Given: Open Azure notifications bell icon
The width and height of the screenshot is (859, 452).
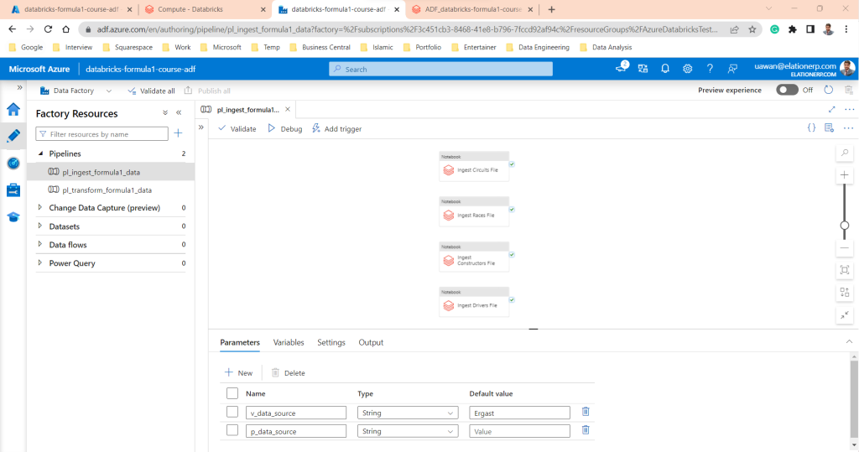Looking at the screenshot, I should click(665, 69).
